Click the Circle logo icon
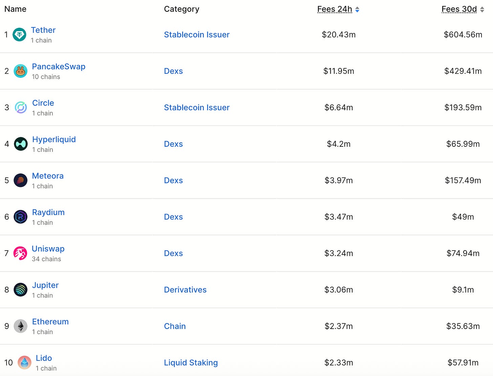 click(x=21, y=108)
